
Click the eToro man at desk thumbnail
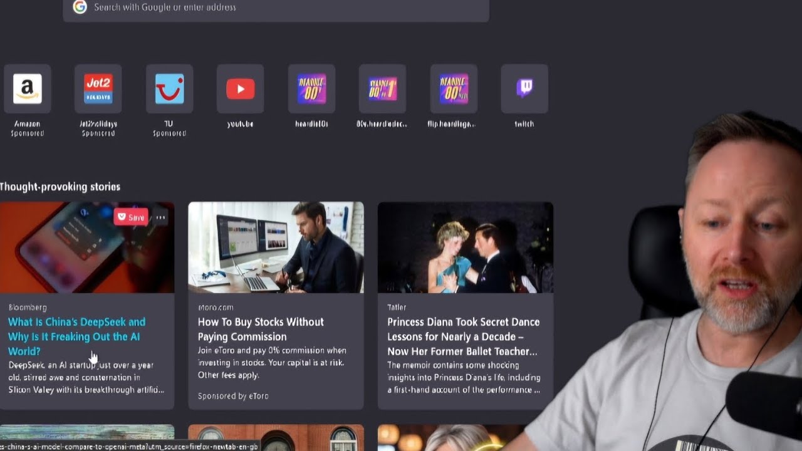[276, 247]
